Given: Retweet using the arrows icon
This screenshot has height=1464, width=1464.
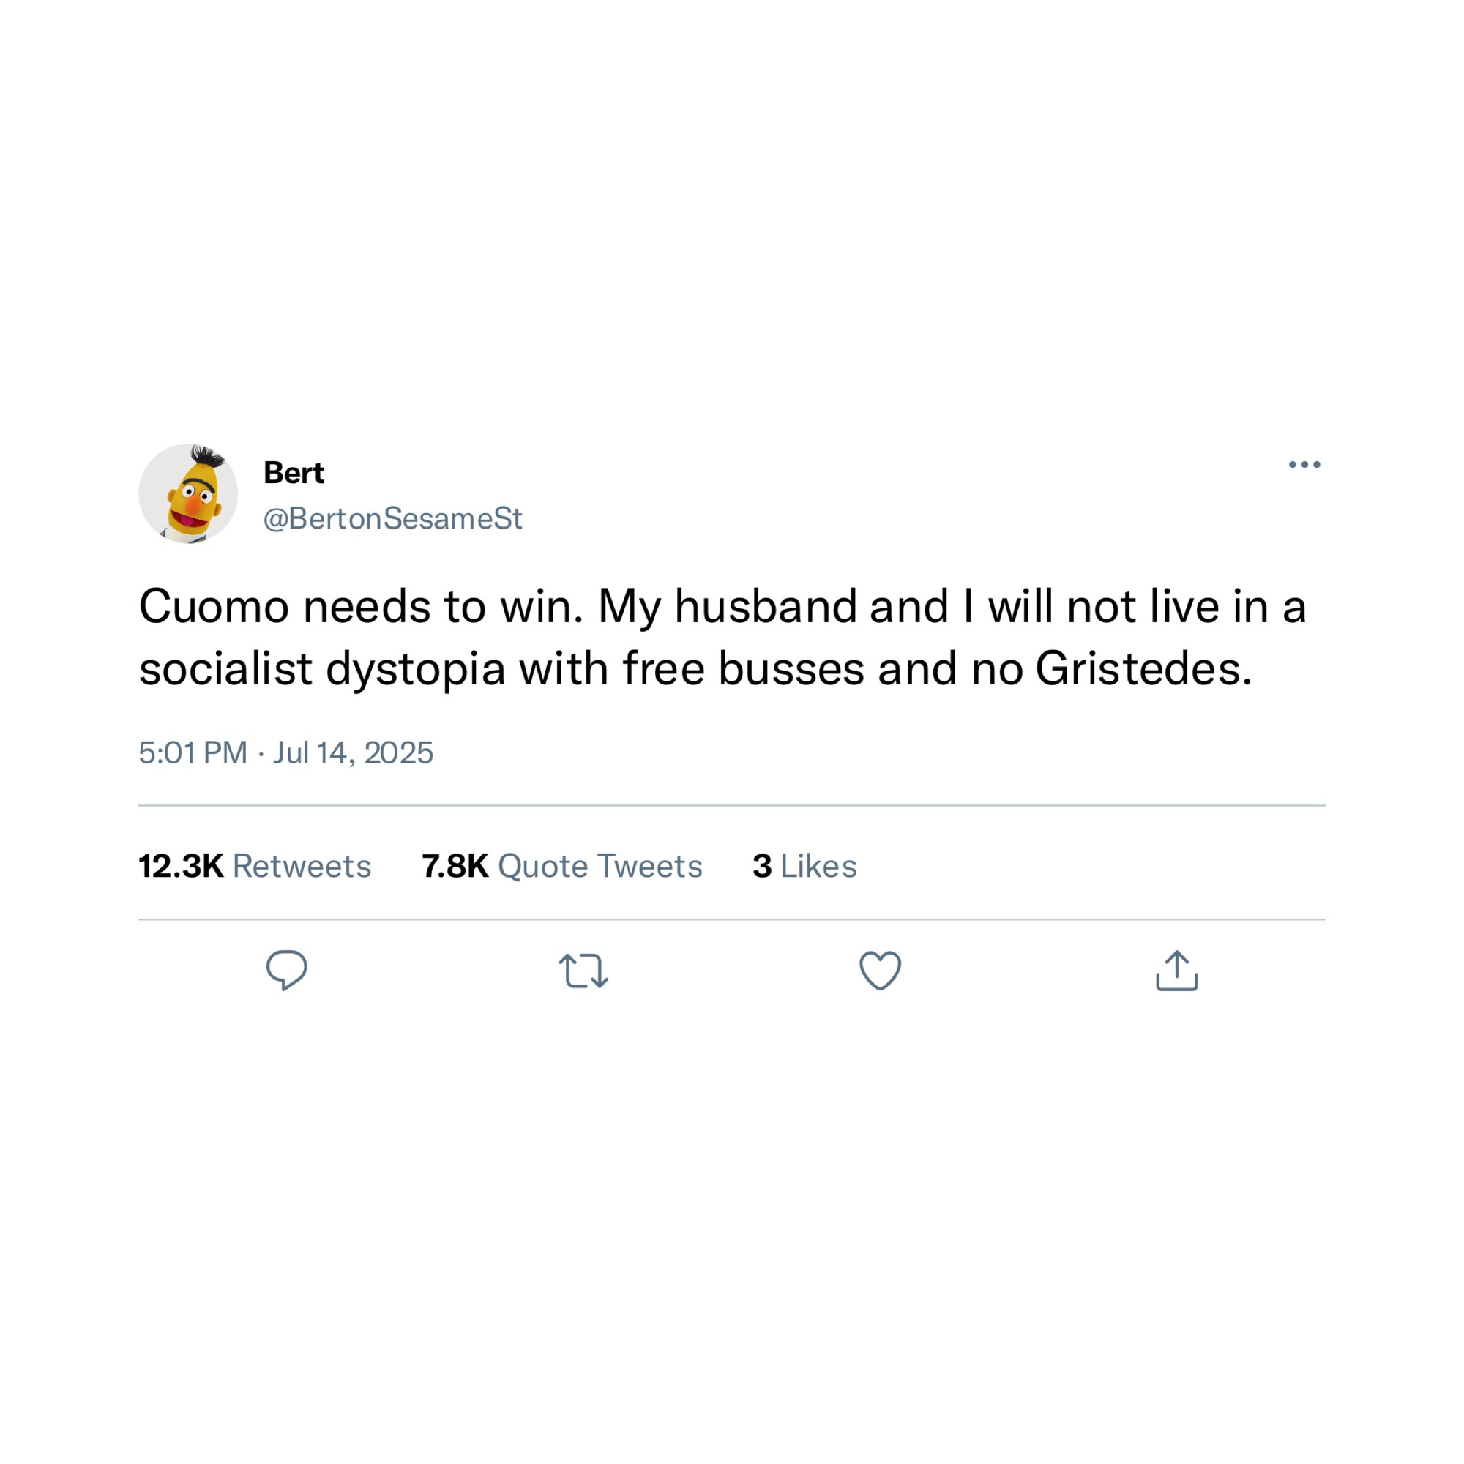Looking at the screenshot, I should pyautogui.click(x=583, y=971).
